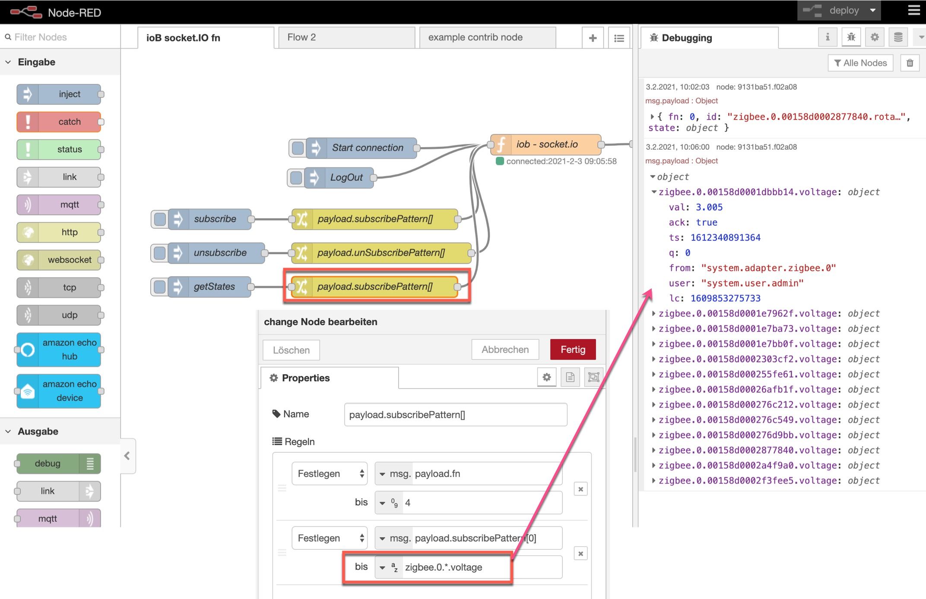Switch to the example contrib node tab
Image resolution: width=926 pixels, height=599 pixels.
[487, 38]
